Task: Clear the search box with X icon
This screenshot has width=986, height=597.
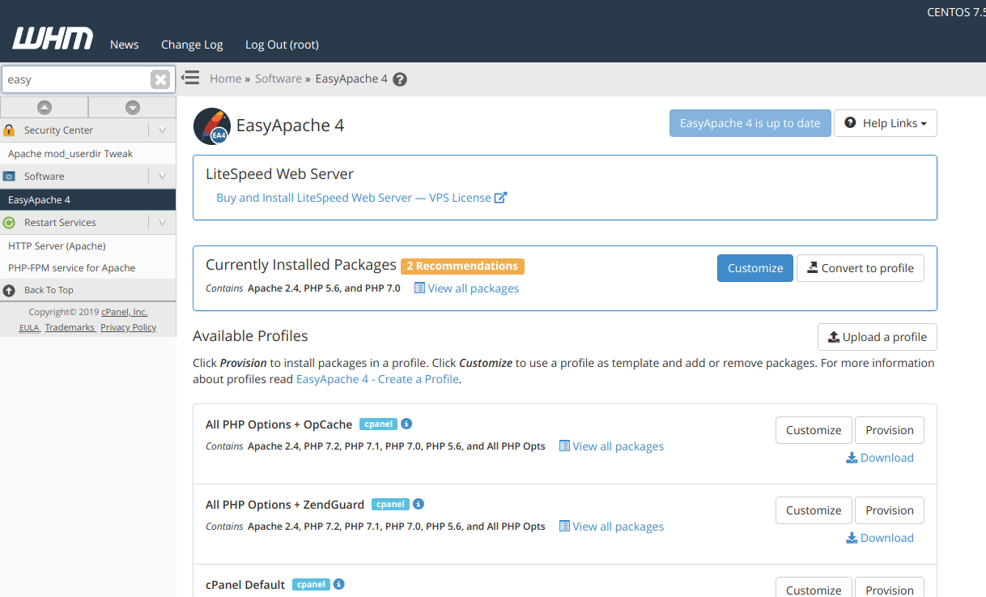Action: point(160,79)
